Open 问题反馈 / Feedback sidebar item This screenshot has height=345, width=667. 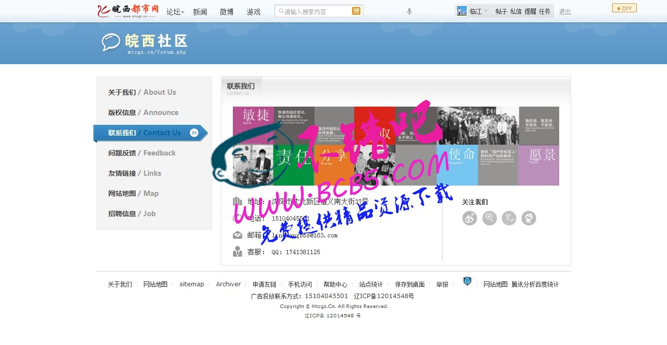click(142, 153)
